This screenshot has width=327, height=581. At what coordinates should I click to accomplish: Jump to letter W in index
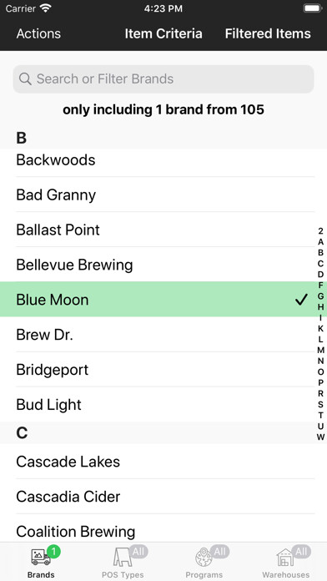pos(320,437)
